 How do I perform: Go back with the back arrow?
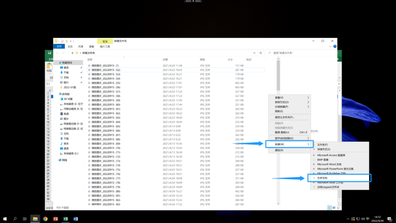click(x=57, y=53)
